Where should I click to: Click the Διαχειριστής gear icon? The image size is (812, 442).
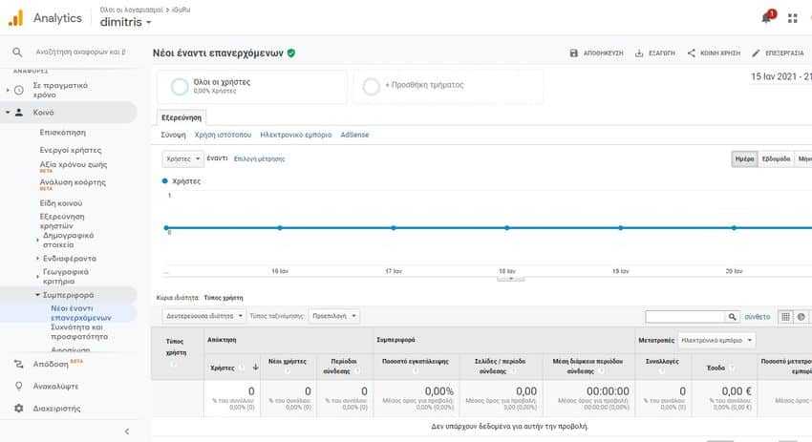(19, 408)
